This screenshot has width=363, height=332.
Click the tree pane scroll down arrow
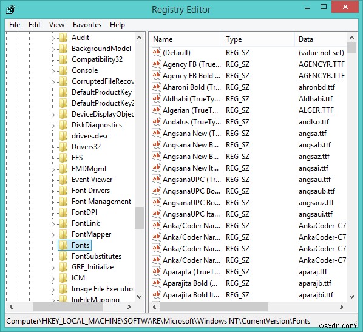pyautogui.click(x=140, y=297)
